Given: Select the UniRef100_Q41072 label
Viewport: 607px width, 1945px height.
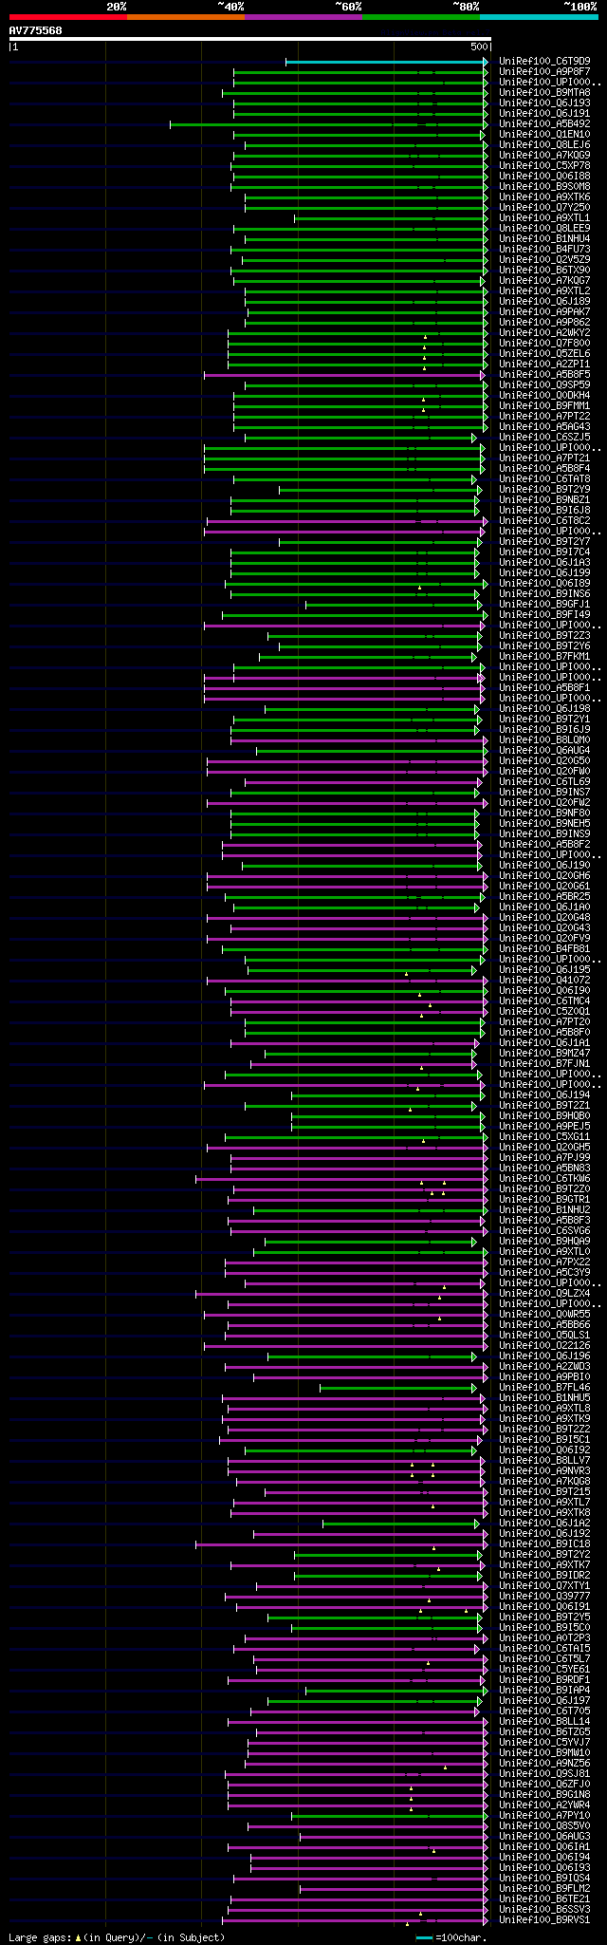Looking at the screenshot, I should 544,981.
